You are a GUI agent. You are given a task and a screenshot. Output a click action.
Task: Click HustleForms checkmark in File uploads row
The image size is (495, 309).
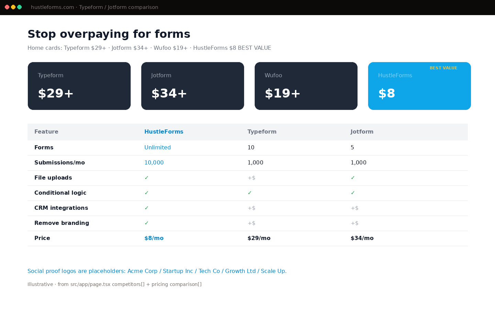pos(146,178)
